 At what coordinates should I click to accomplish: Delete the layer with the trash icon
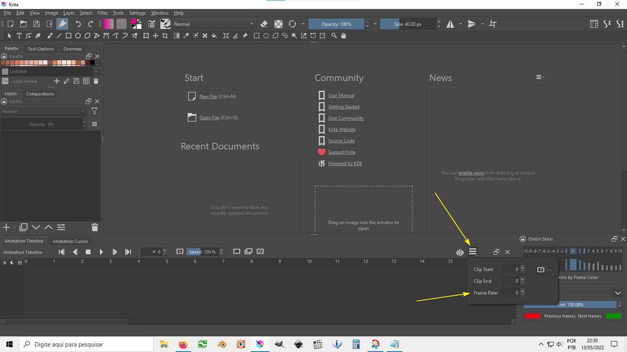point(94,227)
